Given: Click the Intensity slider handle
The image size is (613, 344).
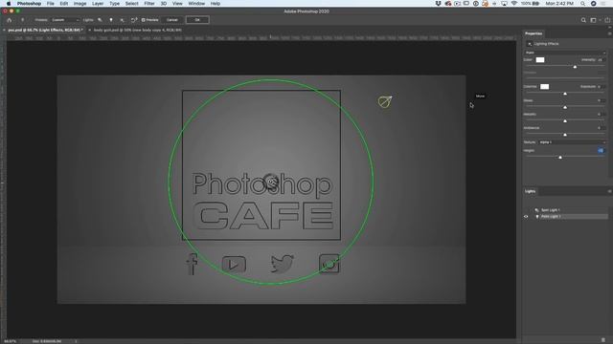Looking at the screenshot, I should tap(575, 67).
